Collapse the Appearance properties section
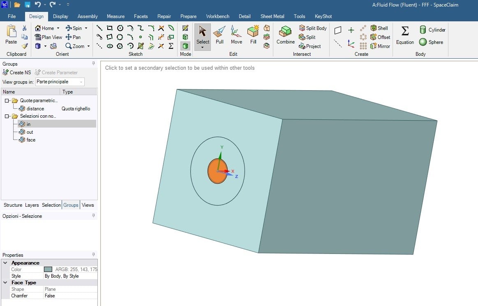This screenshot has height=306, width=478. click(5, 263)
